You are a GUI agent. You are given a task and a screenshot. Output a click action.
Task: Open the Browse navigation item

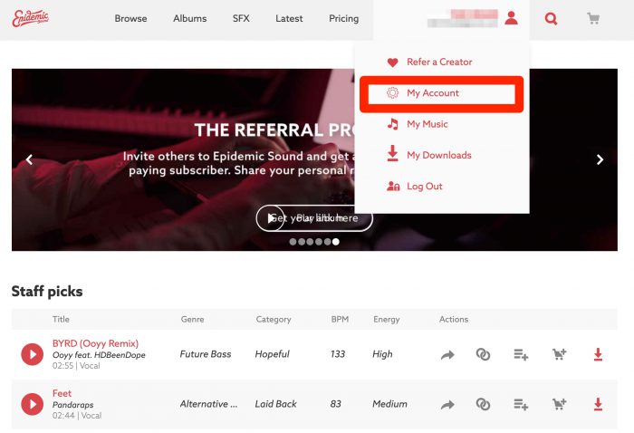(x=130, y=19)
